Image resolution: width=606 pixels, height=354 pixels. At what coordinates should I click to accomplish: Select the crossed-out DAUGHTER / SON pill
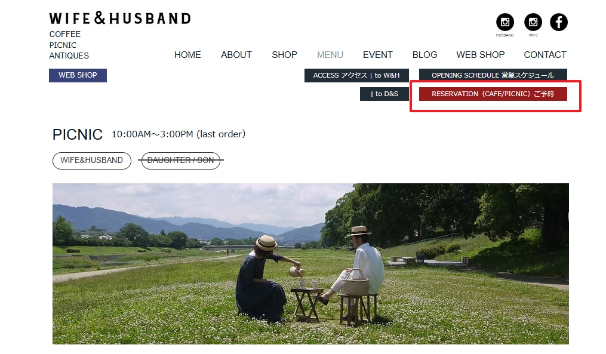coord(181,161)
